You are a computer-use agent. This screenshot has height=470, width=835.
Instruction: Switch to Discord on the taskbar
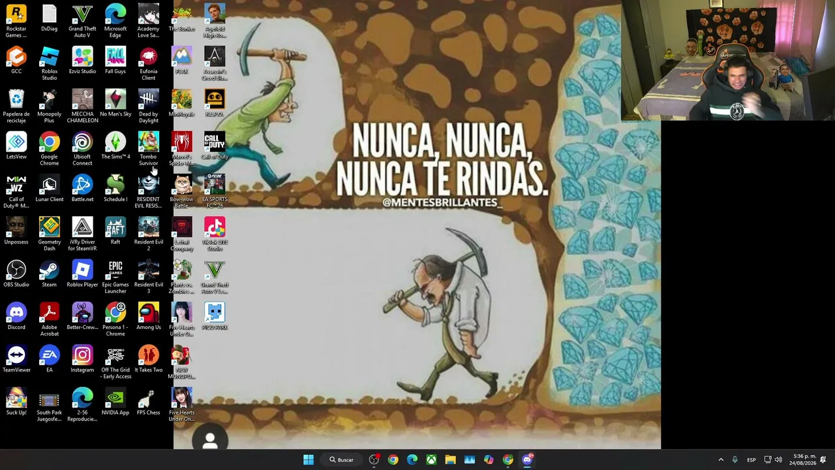[x=527, y=460]
